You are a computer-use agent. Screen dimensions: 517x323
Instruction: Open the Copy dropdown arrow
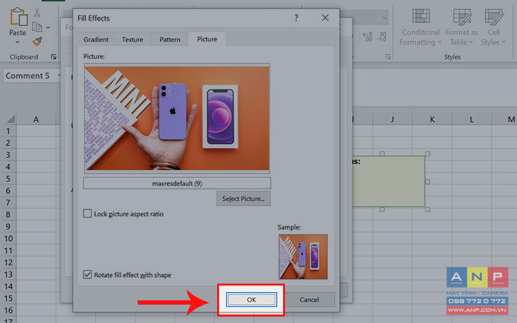click(48, 27)
